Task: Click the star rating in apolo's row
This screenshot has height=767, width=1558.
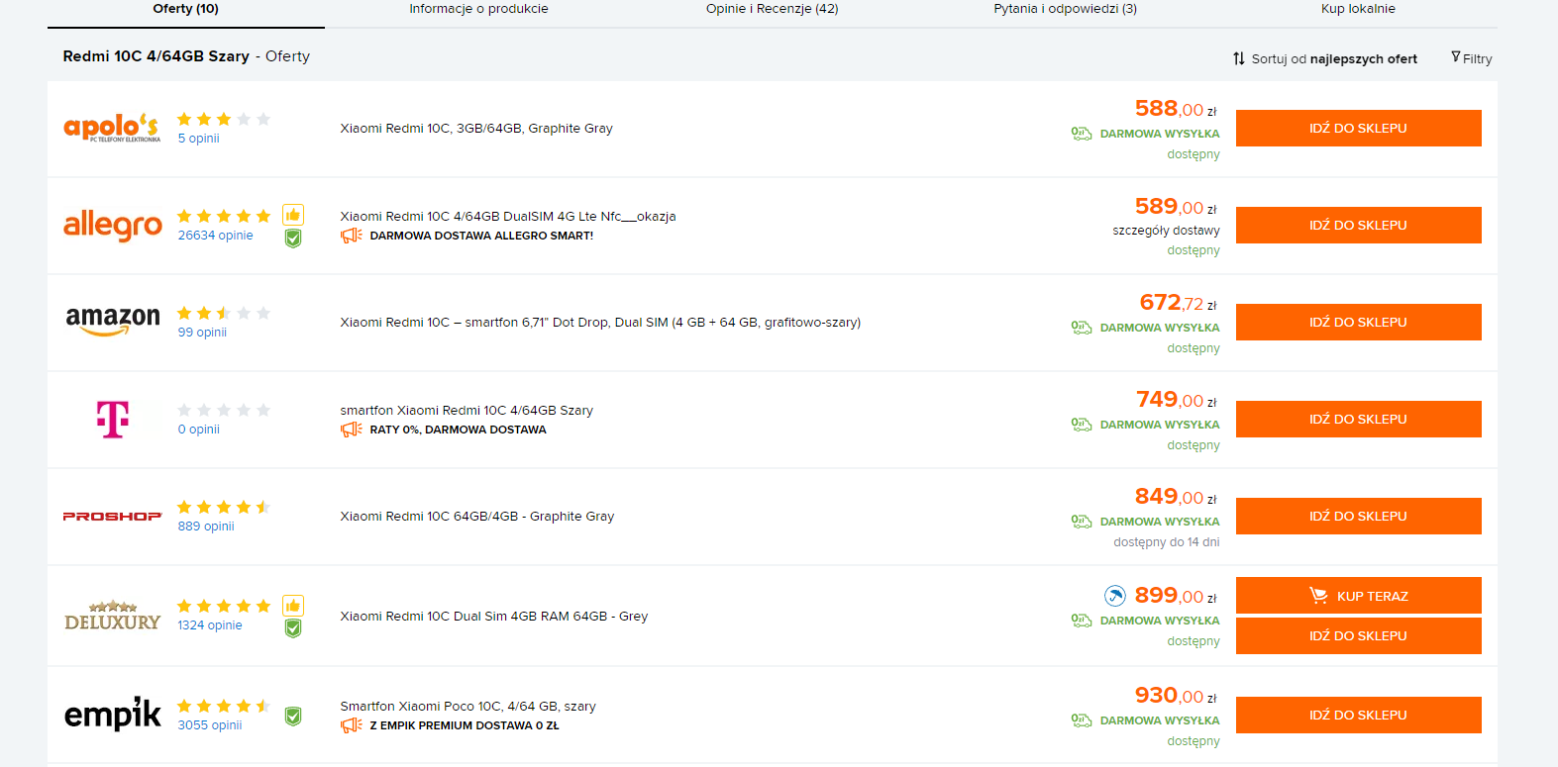Action: (x=224, y=119)
